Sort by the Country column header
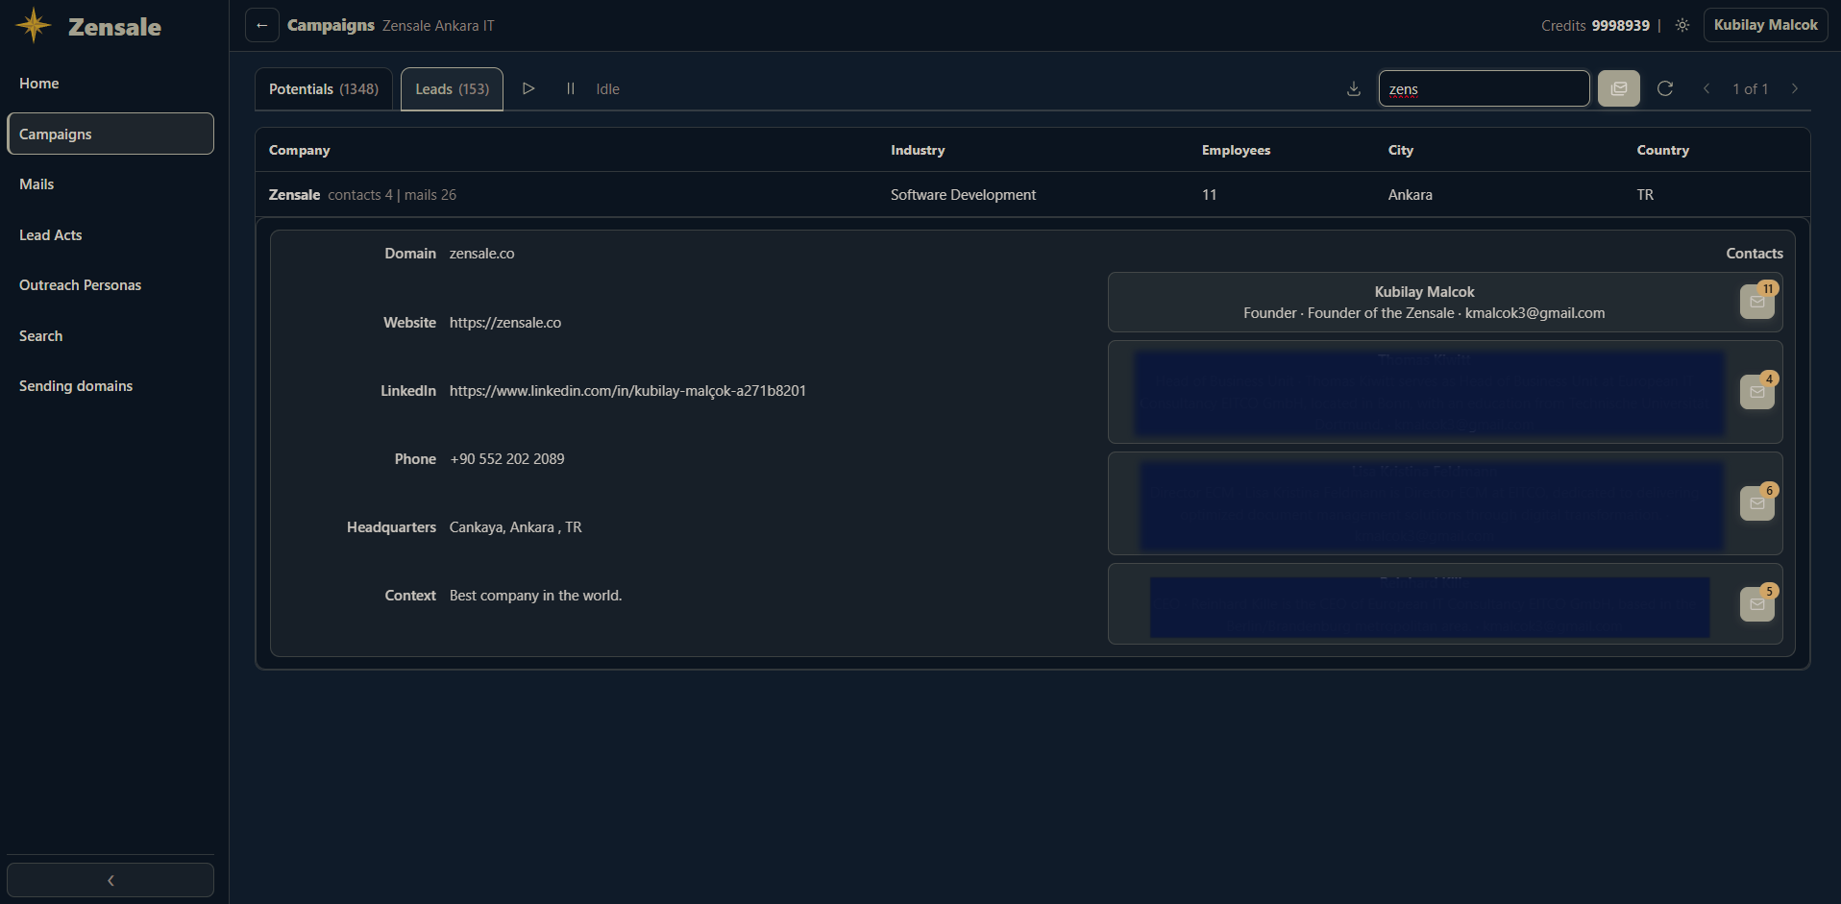The image size is (1841, 904). point(1662,150)
